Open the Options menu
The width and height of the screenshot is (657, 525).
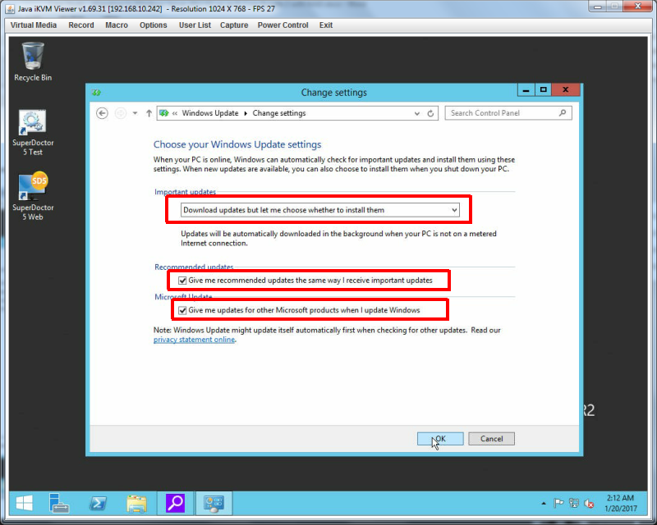point(154,25)
